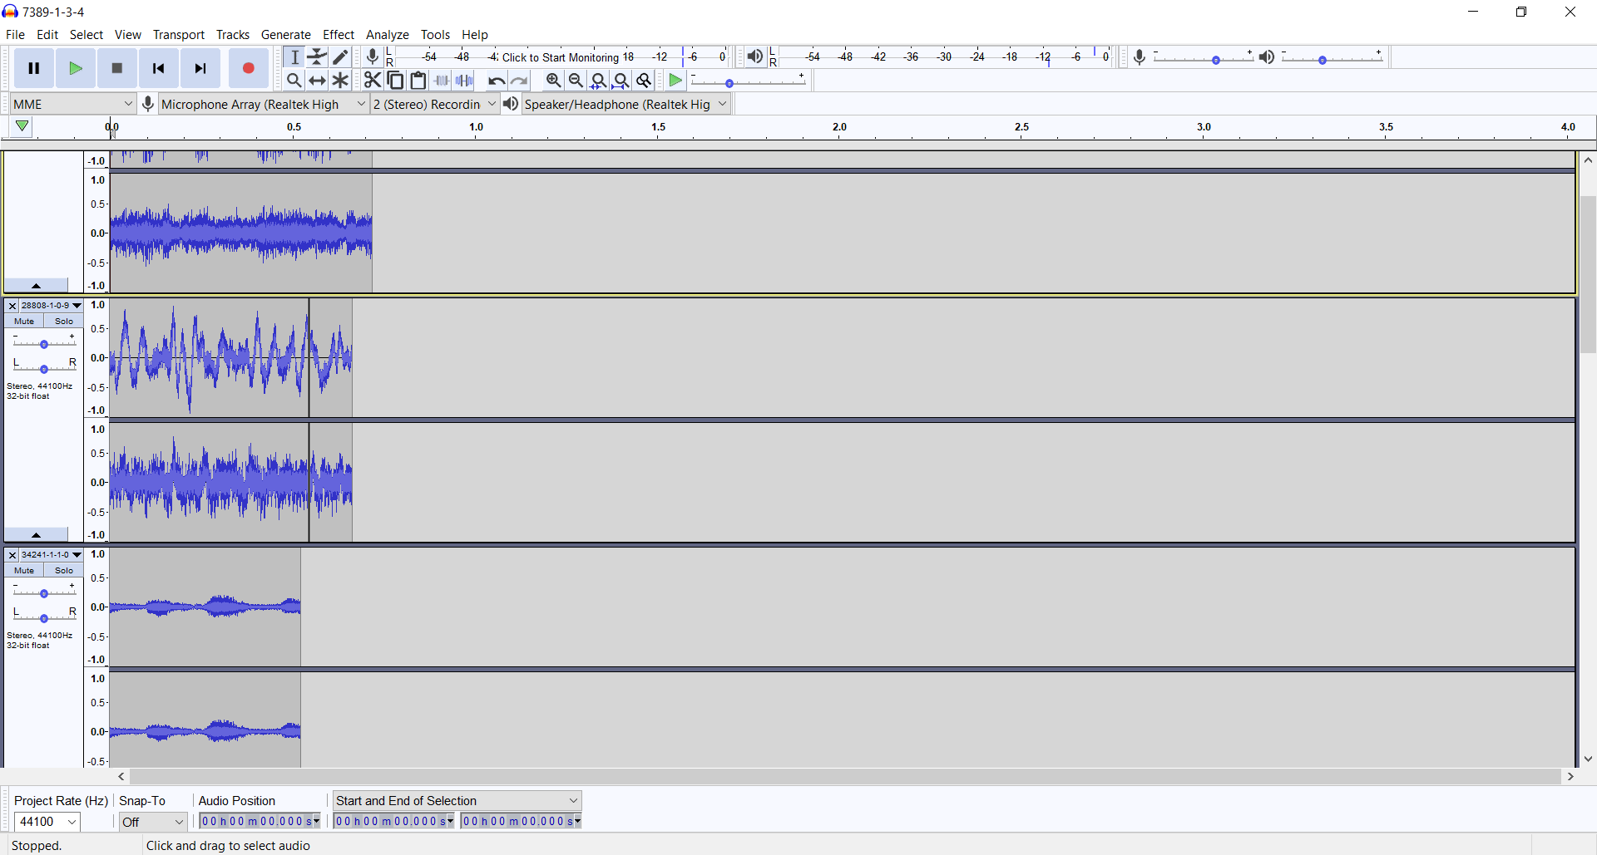This screenshot has width=1597, height=855.
Task: Open the Effect menu
Action: (339, 34)
